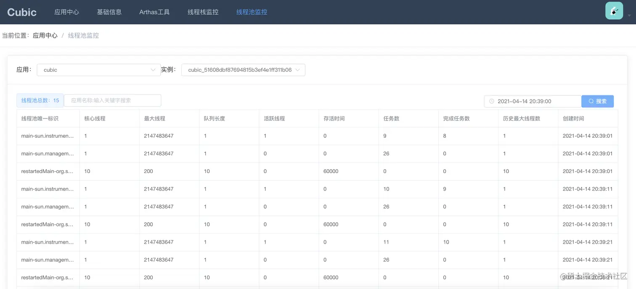Switch to the 线程栈监控 tab
Viewport: 636px width, 289px height.
(203, 12)
